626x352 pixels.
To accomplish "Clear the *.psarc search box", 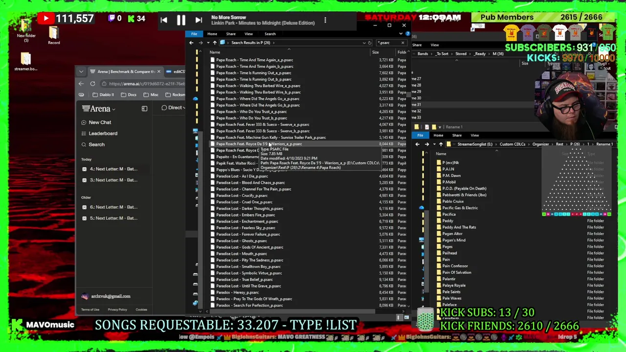I will 402,43.
